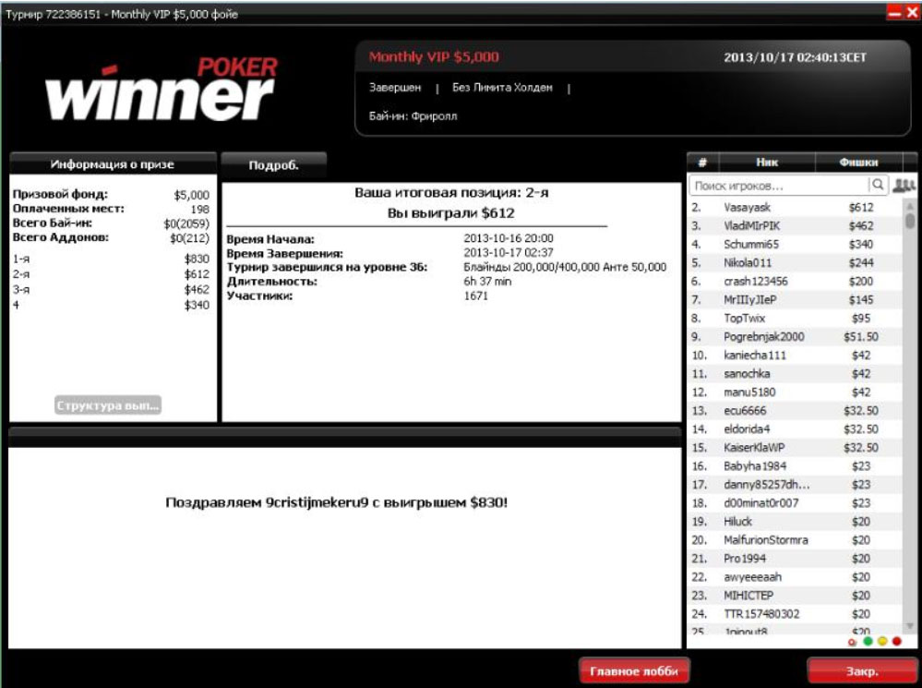
Task: Select the Информация о призе tab
Action: pyautogui.click(x=113, y=164)
